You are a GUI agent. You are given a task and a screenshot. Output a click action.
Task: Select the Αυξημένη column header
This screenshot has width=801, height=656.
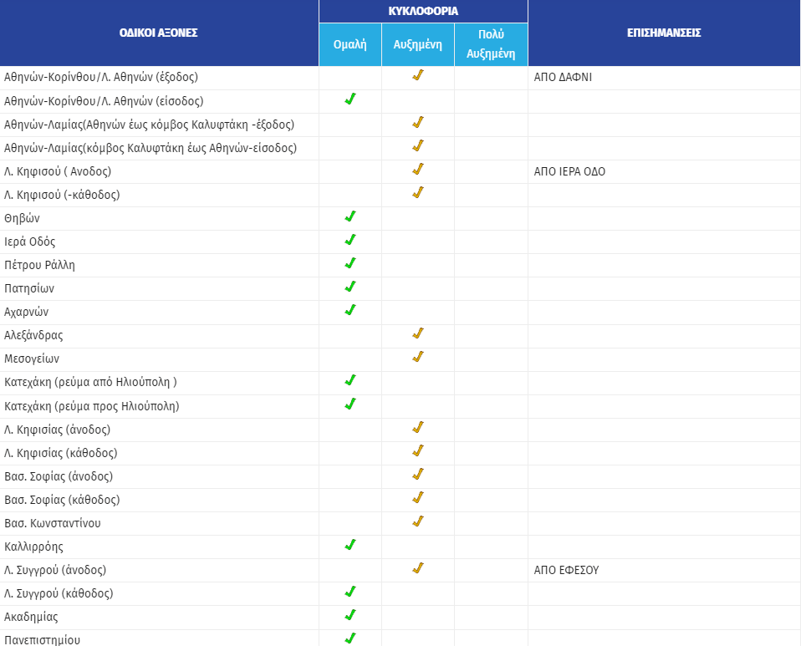(417, 44)
